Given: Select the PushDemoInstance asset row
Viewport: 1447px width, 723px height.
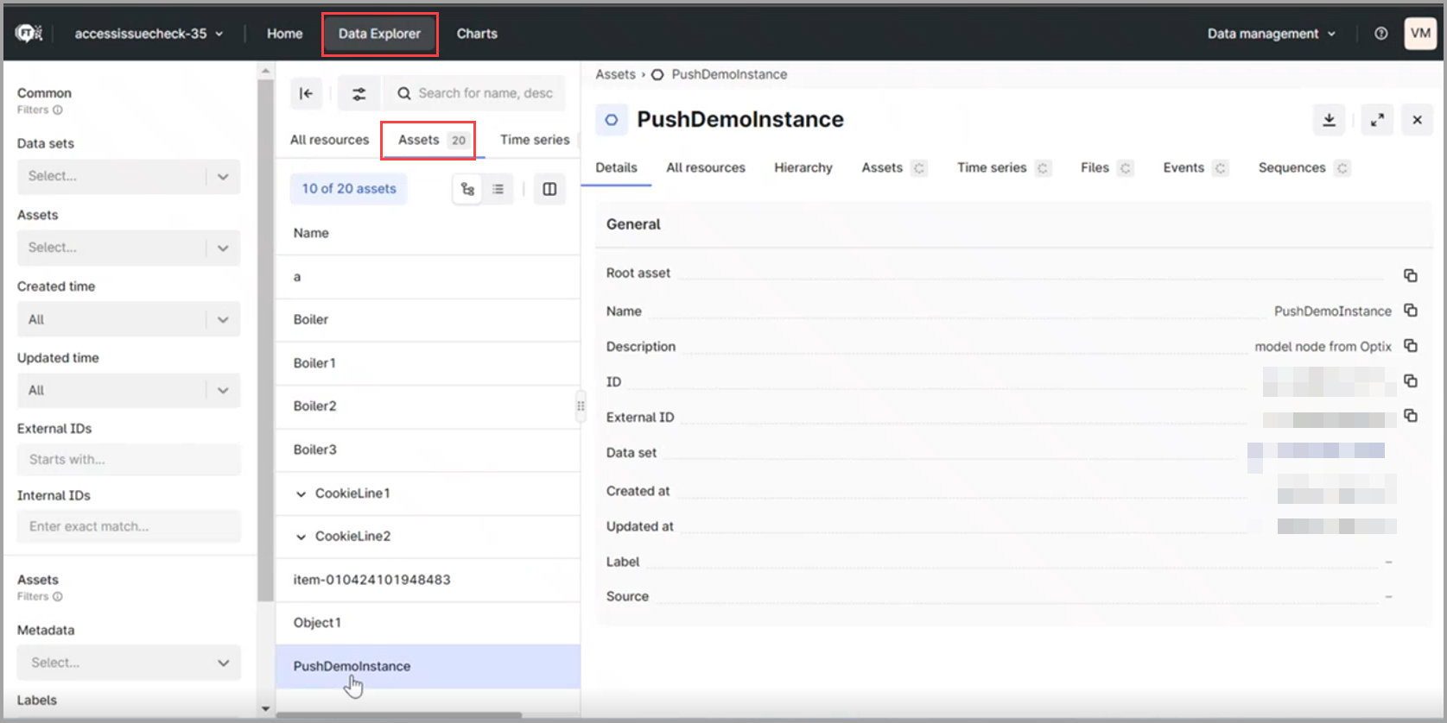Looking at the screenshot, I should coord(428,667).
